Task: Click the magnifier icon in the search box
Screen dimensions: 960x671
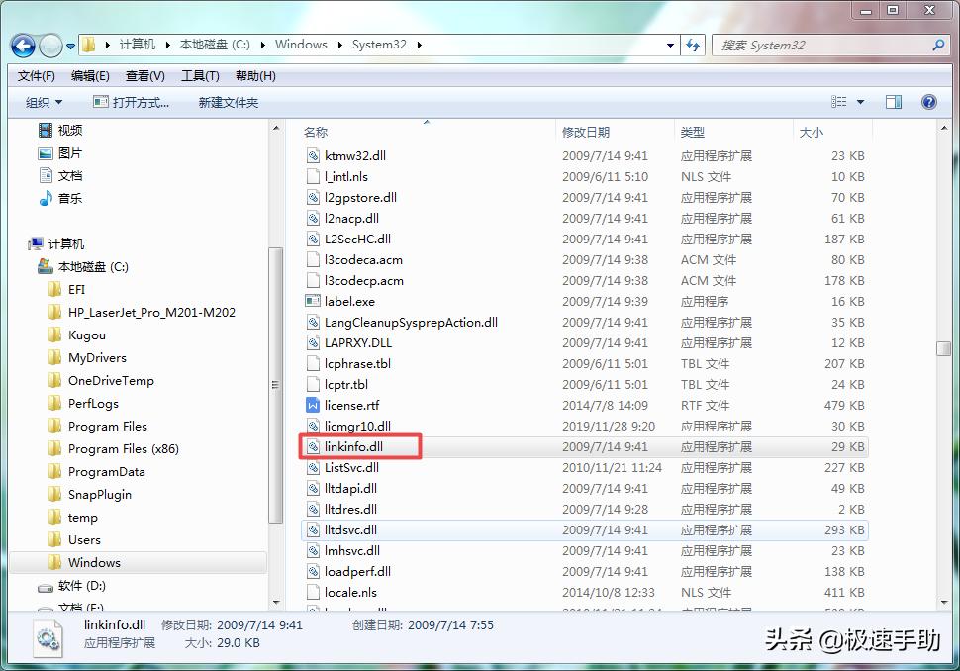Action: coord(938,45)
